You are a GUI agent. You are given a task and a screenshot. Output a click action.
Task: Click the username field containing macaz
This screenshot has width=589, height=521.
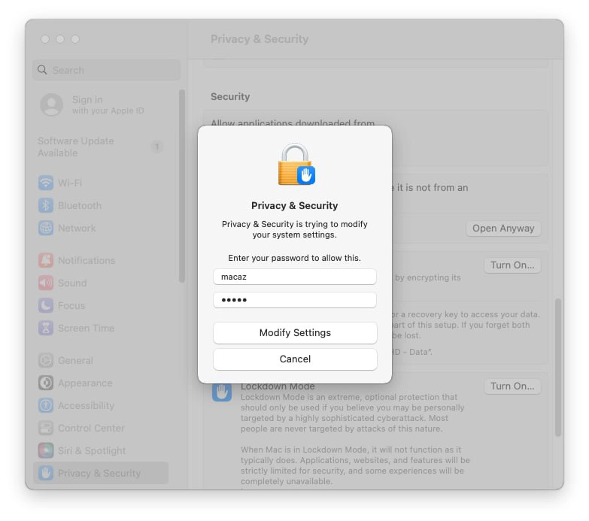pyautogui.click(x=295, y=277)
